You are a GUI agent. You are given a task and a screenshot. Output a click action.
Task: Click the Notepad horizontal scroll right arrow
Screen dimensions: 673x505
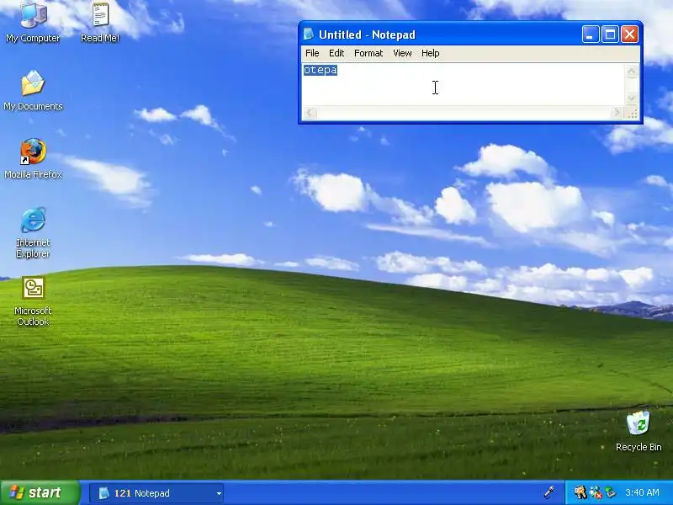(x=617, y=113)
